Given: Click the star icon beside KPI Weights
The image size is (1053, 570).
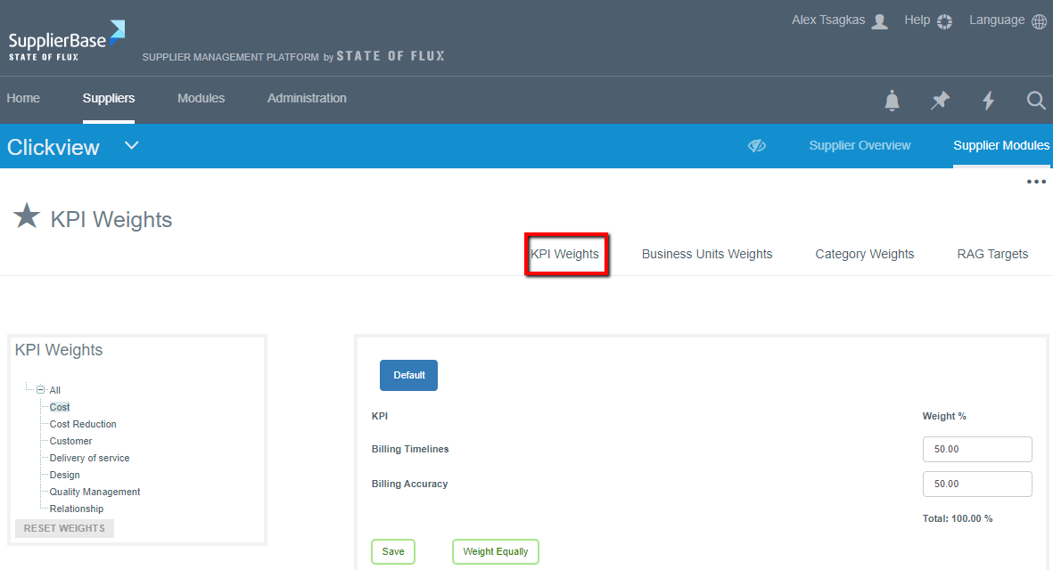Looking at the screenshot, I should [x=27, y=216].
